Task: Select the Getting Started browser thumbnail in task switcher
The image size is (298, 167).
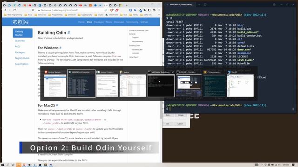Action: (x=55, y=83)
